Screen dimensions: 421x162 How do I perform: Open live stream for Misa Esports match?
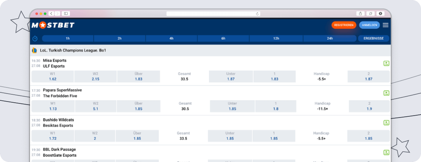point(386,64)
